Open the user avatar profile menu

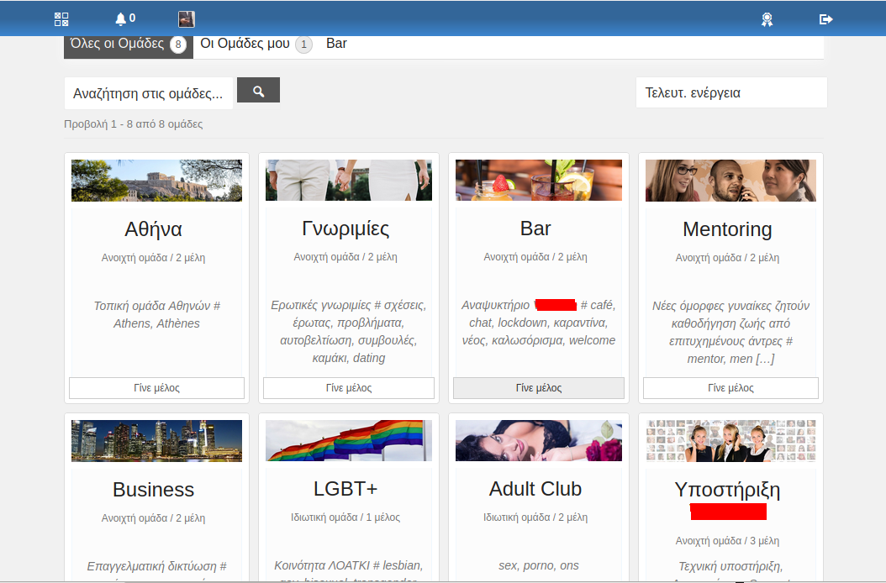coord(187,18)
